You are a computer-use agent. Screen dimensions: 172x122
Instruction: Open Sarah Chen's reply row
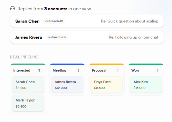(x=87, y=21)
